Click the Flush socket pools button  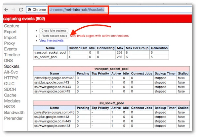(54, 36)
